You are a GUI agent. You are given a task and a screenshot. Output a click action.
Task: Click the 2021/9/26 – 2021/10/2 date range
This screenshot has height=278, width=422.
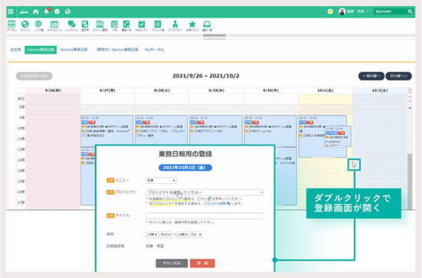point(206,76)
